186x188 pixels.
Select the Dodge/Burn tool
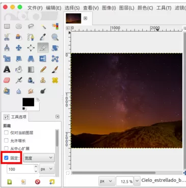[43, 91]
